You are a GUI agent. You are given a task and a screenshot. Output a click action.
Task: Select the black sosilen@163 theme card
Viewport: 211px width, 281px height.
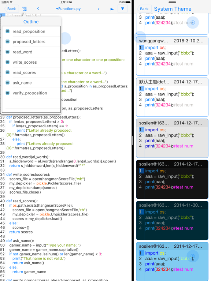coord(172,179)
